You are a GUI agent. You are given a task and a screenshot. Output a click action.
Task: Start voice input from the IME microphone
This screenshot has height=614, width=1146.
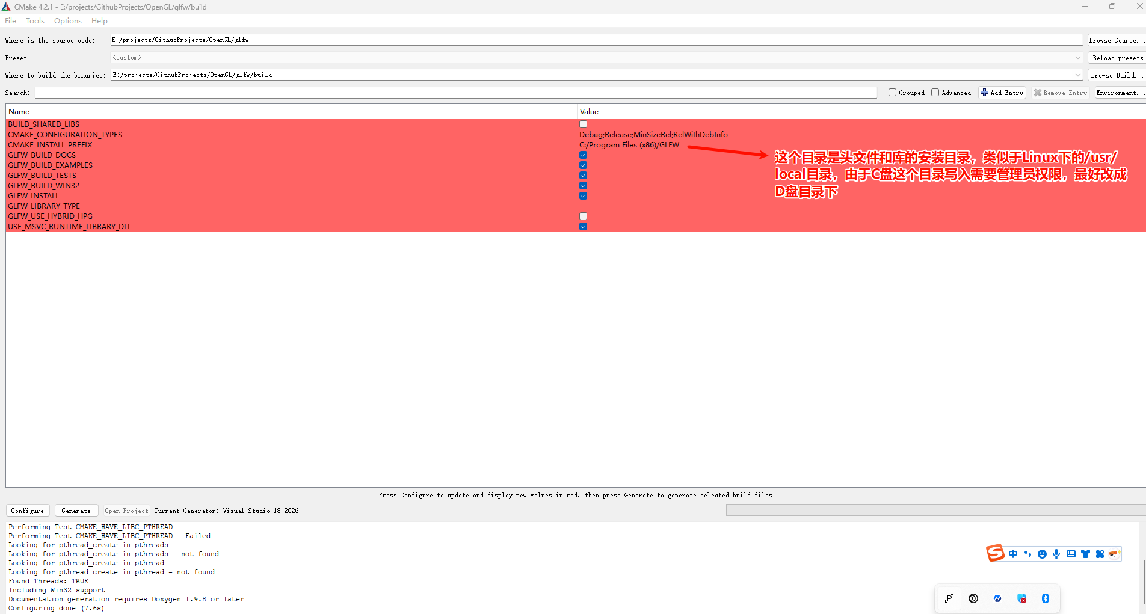(x=1056, y=554)
